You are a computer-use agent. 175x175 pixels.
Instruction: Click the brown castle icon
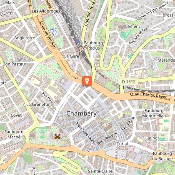57,137
